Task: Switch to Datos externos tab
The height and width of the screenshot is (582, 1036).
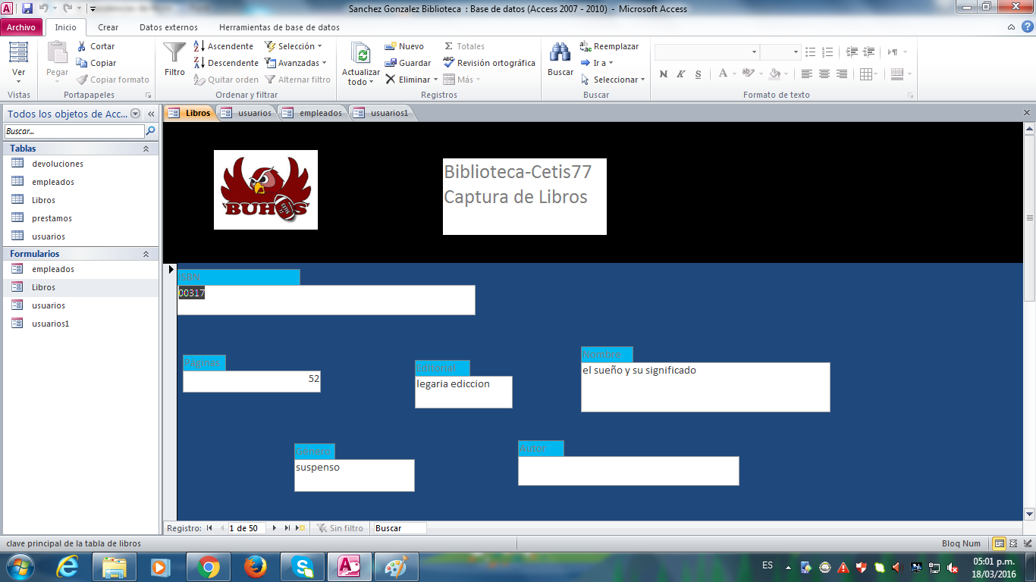Action: tap(168, 27)
